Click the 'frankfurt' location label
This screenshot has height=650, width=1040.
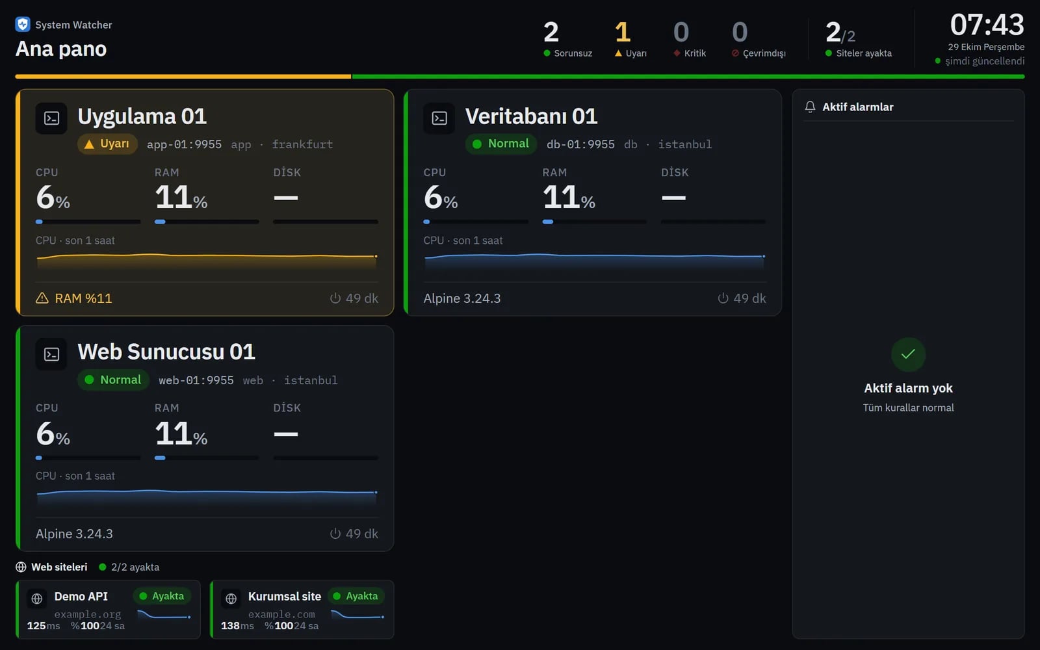[302, 144]
